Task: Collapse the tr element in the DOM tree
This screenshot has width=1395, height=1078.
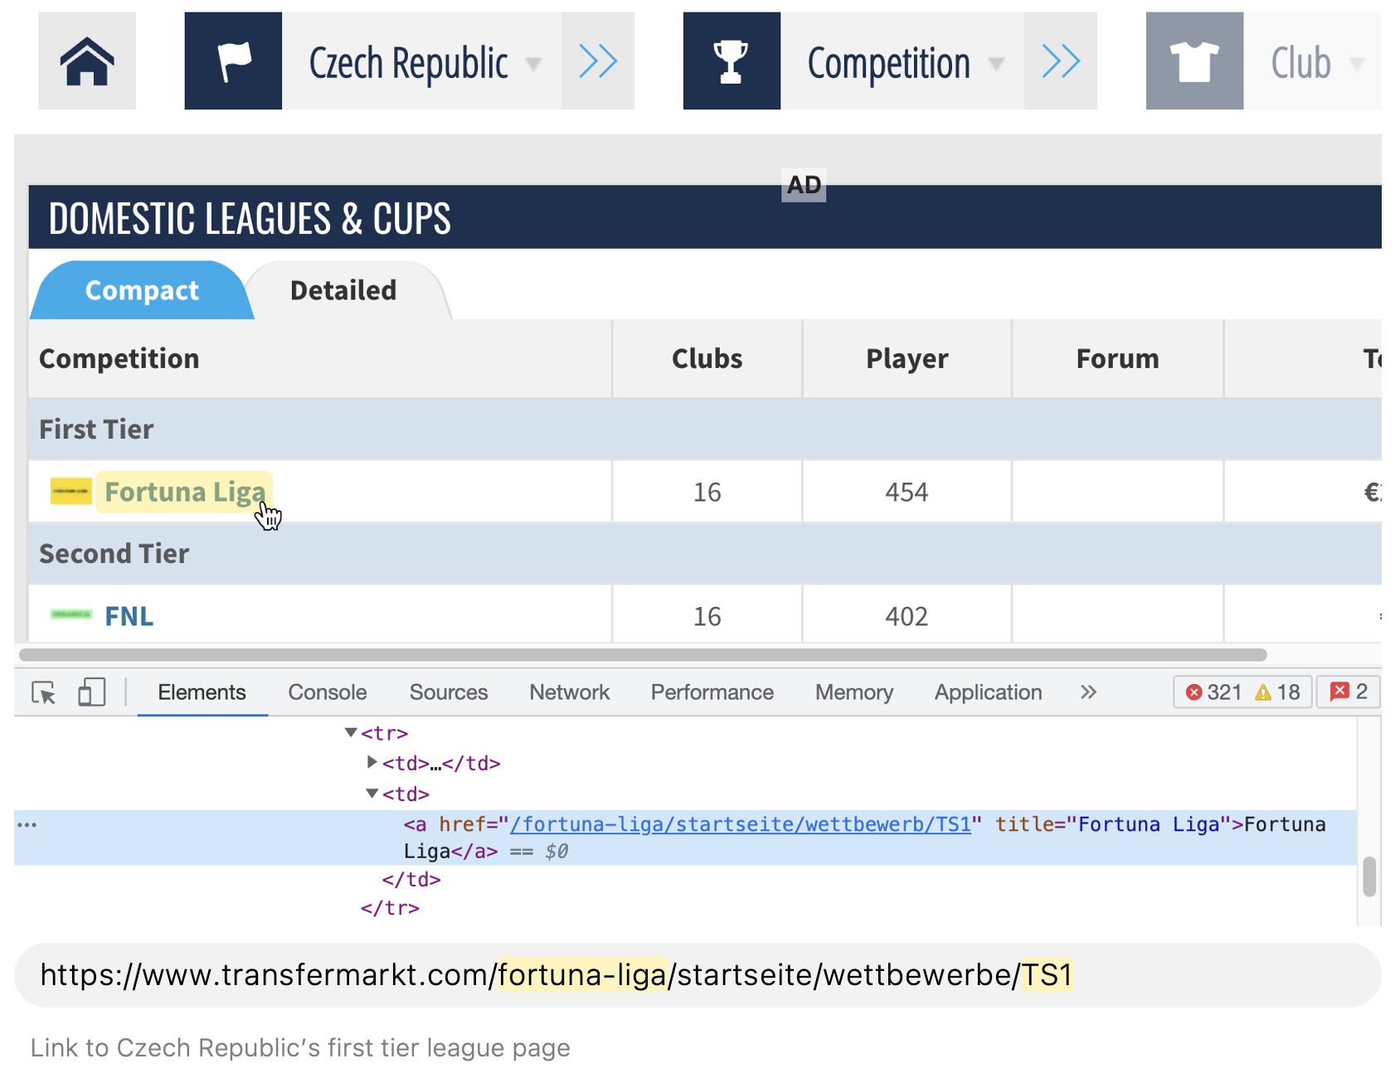Action: [351, 733]
